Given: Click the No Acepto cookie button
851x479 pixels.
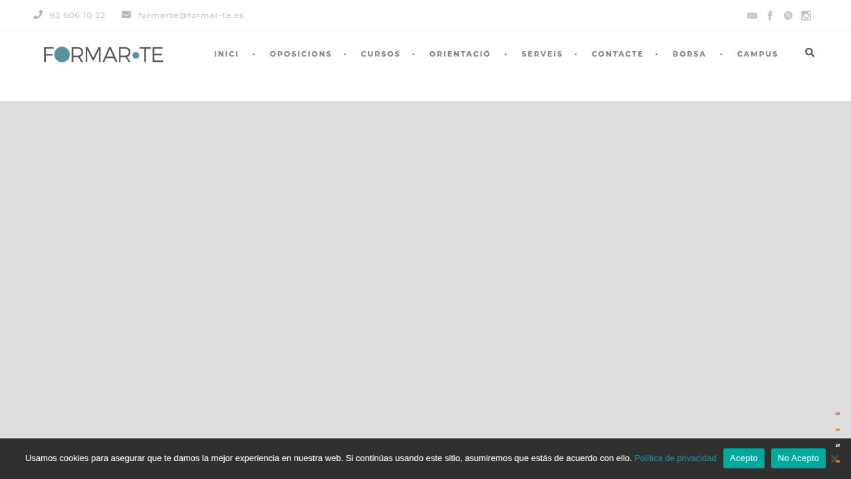Looking at the screenshot, I should [x=798, y=458].
